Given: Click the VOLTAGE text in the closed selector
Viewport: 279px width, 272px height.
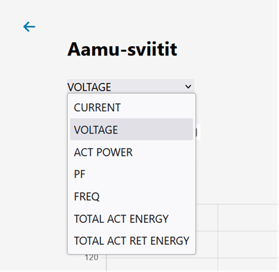Looking at the screenshot, I should click(x=89, y=87).
